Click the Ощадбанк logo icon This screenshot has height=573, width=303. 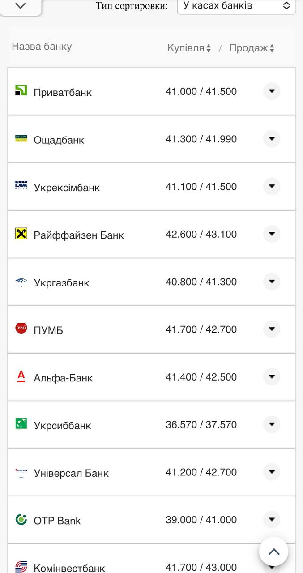[21, 138]
